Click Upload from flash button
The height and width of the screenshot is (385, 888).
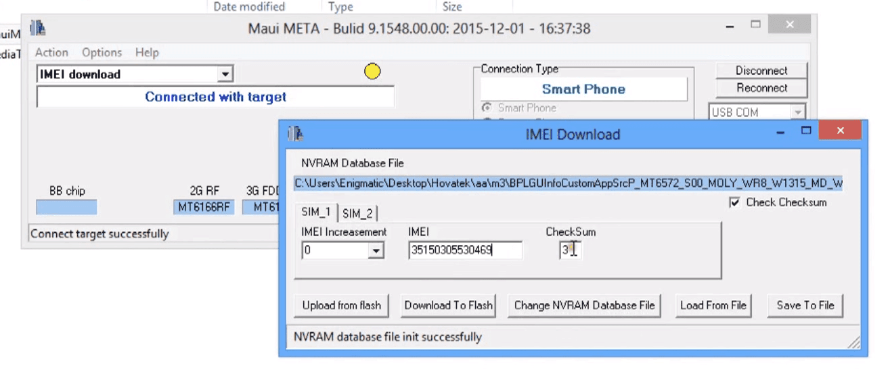point(342,305)
